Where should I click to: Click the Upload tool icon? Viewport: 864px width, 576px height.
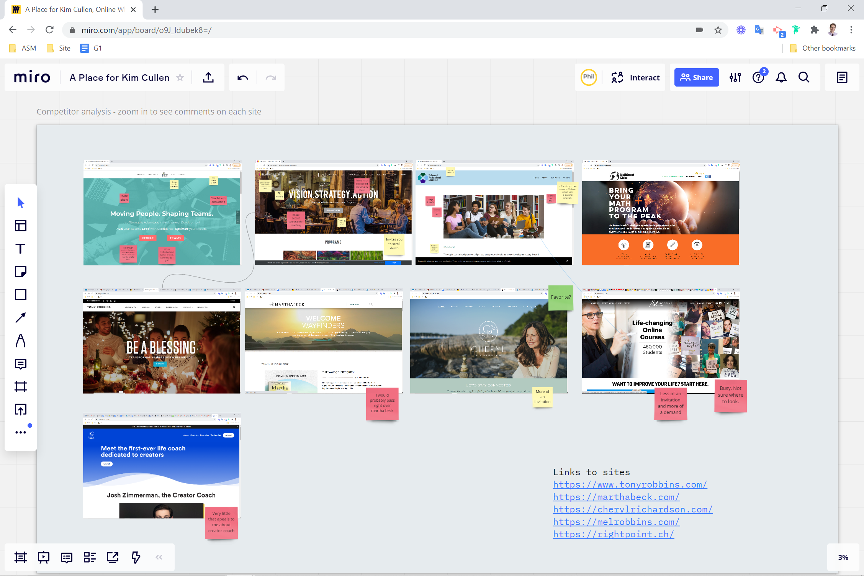(21, 409)
